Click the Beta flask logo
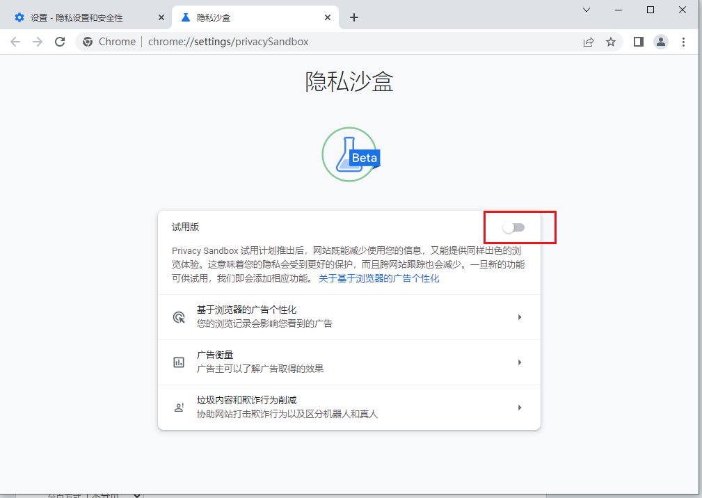The width and height of the screenshot is (702, 498). [351, 154]
